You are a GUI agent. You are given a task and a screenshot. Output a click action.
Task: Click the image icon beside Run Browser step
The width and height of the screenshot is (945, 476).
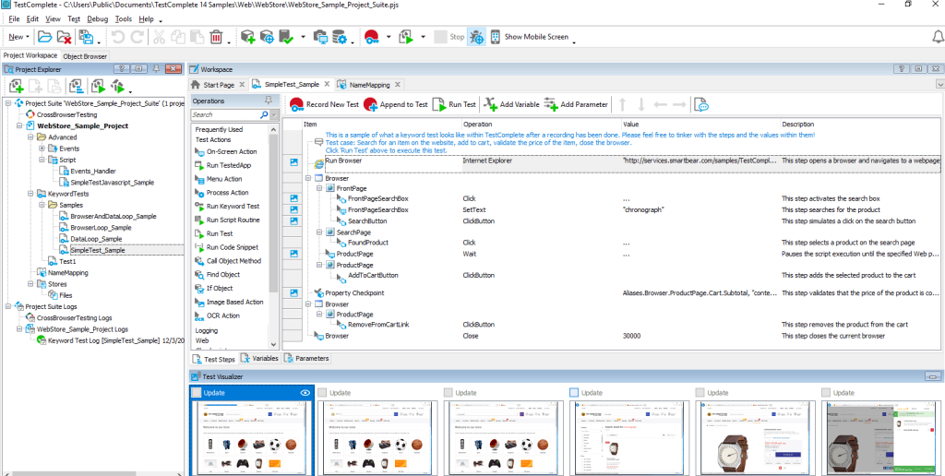tap(294, 162)
